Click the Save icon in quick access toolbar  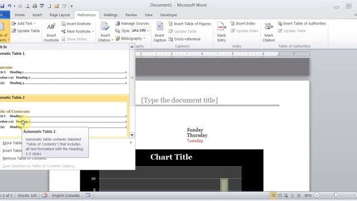click(x=2, y=6)
